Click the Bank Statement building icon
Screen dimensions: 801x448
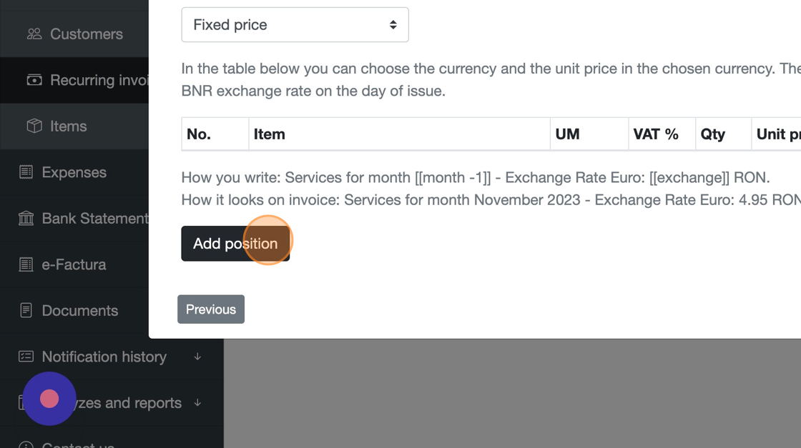point(26,218)
